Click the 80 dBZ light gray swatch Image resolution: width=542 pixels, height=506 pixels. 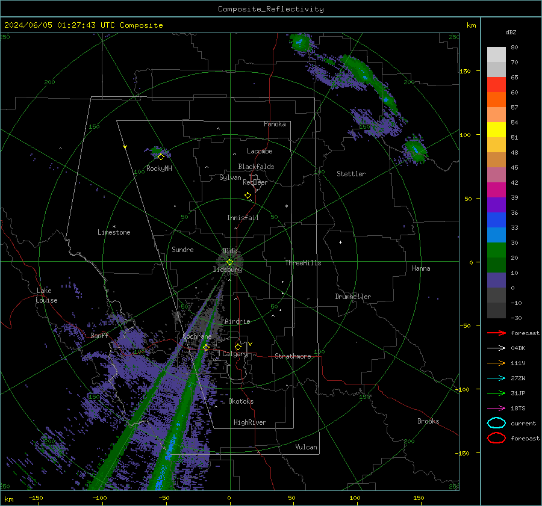point(496,55)
